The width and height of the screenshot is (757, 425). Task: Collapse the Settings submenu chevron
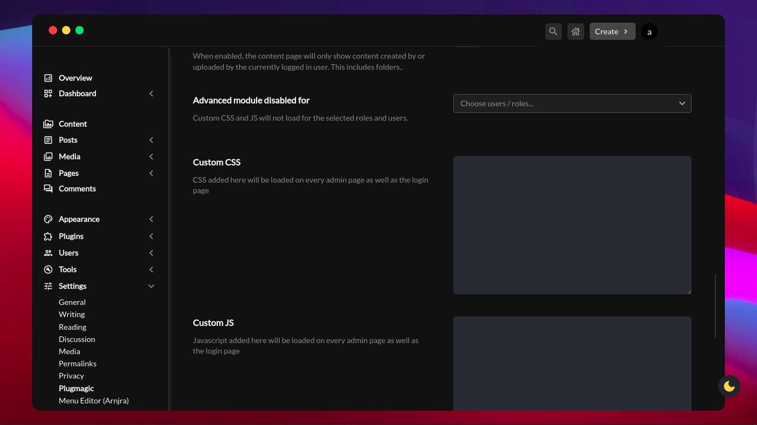point(151,286)
